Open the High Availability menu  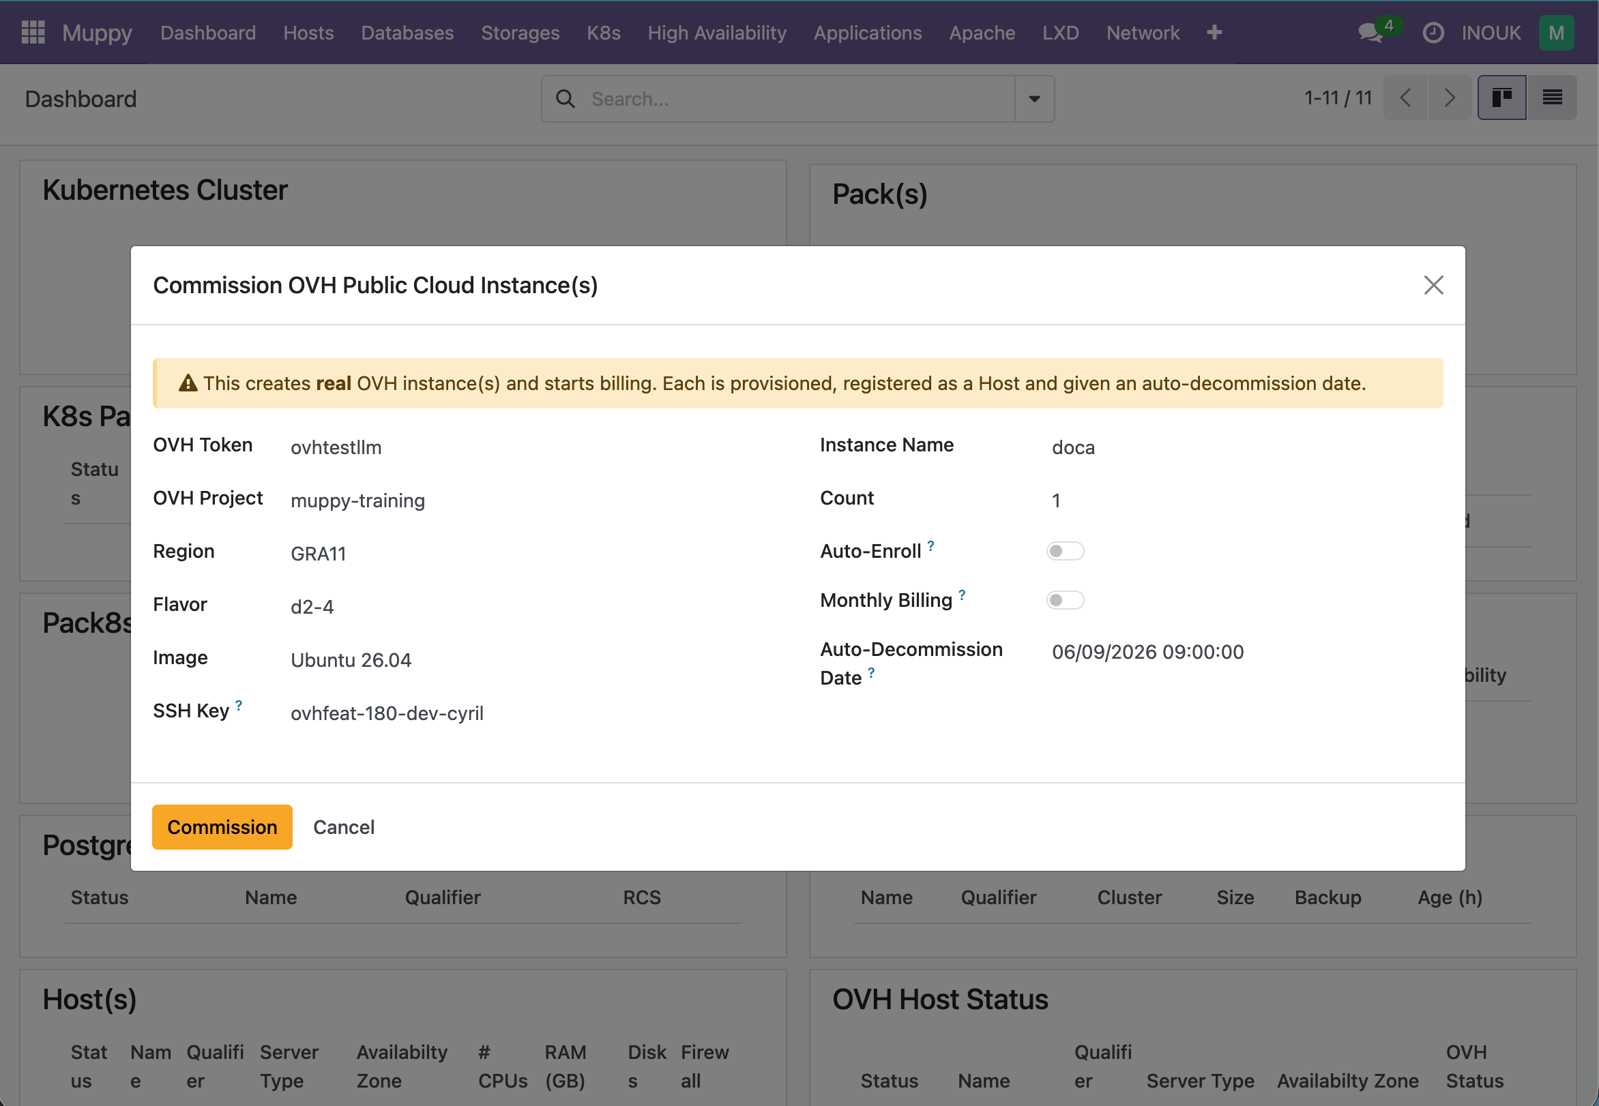click(718, 33)
